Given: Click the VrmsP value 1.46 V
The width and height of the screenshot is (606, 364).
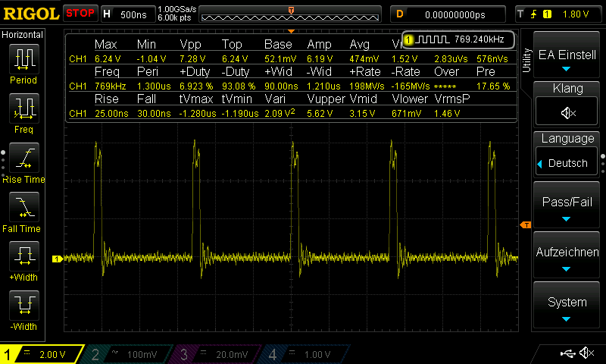Looking at the screenshot, I should 447,113.
